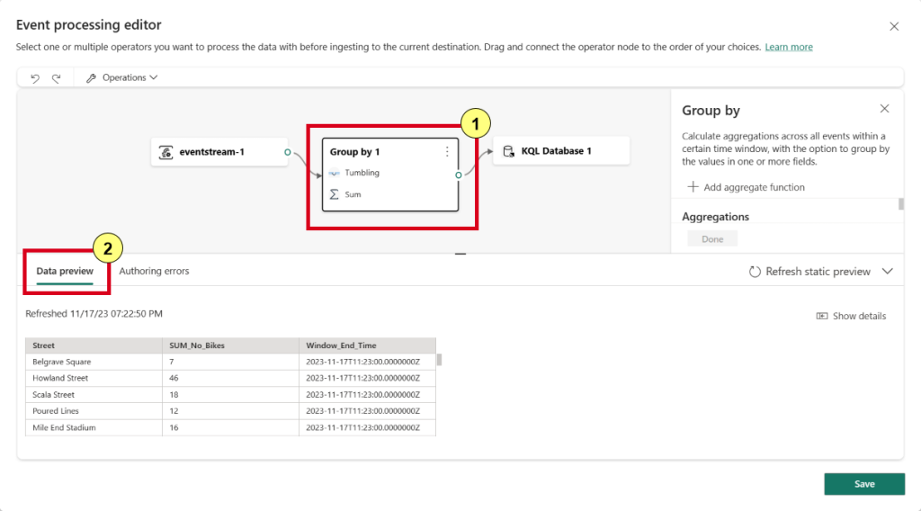Click the SUM_No_Bikes column header
The height and width of the screenshot is (511, 921).
tap(230, 345)
